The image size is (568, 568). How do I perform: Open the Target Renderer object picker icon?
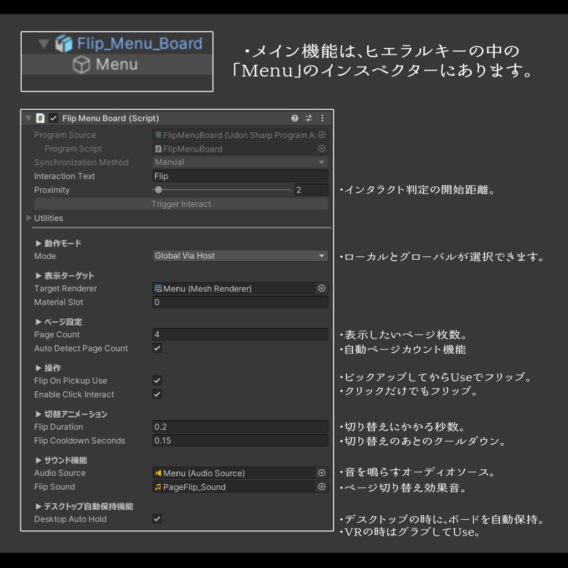click(x=322, y=288)
